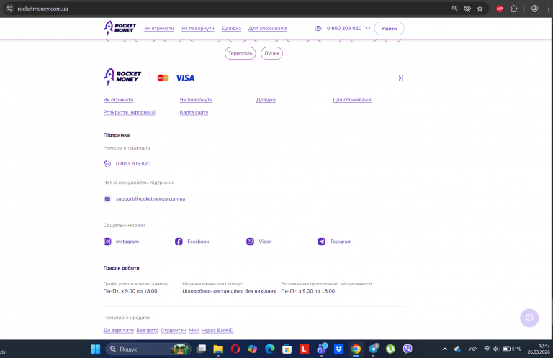Open the Viber text link

(265, 242)
